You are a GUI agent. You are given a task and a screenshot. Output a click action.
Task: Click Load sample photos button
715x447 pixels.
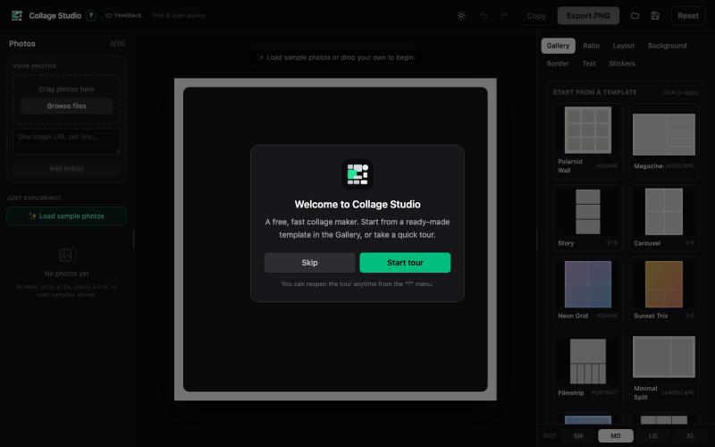66,216
